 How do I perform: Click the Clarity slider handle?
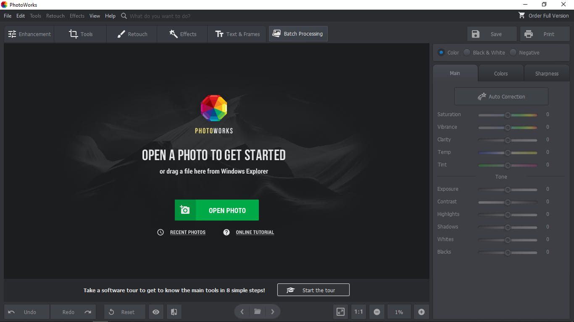click(508, 140)
